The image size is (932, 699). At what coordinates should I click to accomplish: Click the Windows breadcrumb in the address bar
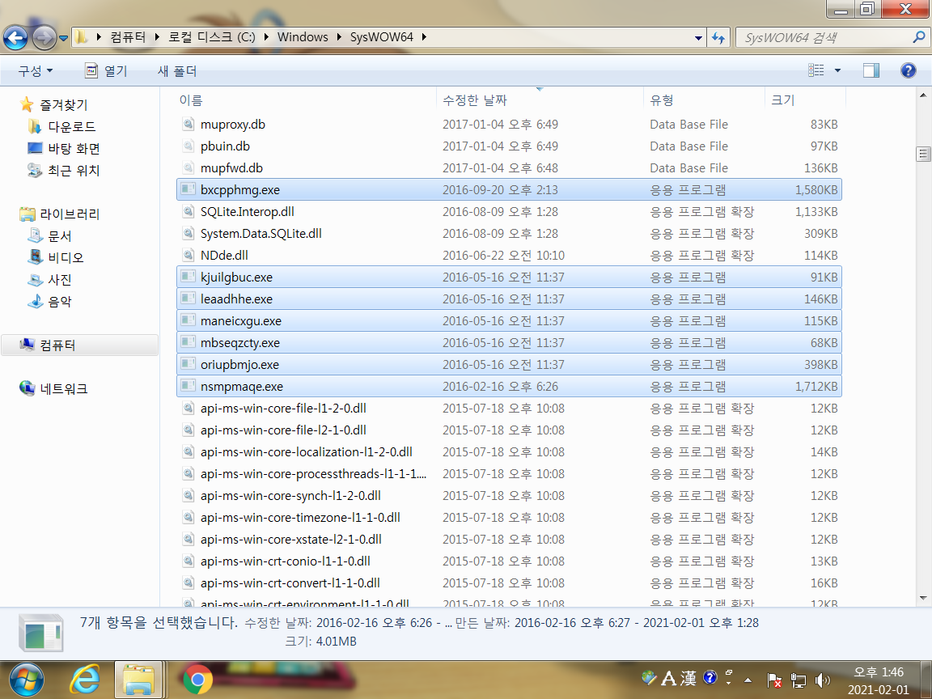(x=303, y=37)
